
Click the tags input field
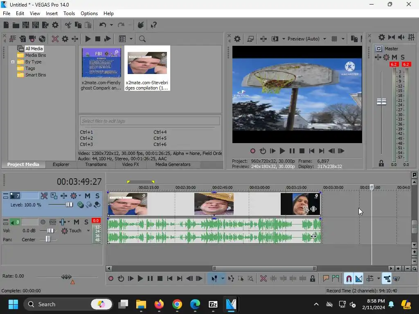click(x=150, y=121)
